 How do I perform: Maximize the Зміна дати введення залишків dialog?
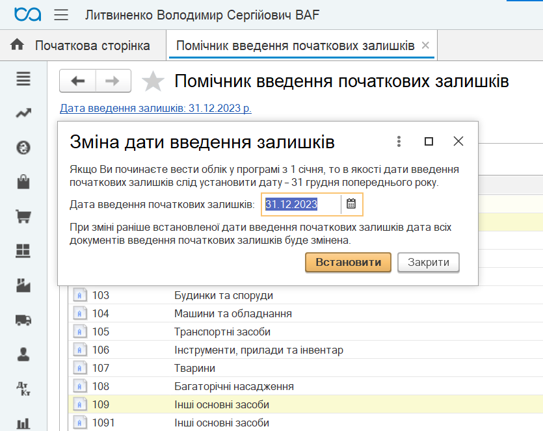(x=429, y=141)
